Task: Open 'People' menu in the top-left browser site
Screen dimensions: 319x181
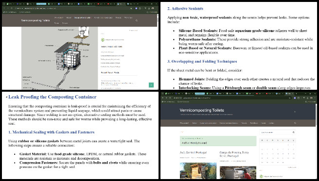Action: point(118,17)
